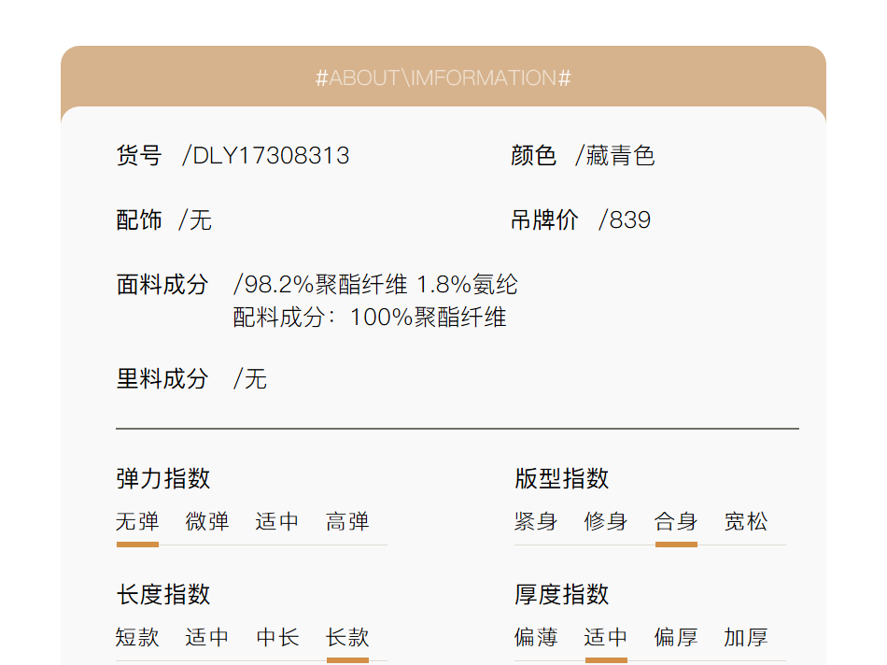
Task: Select the fabric text 98.2%聚酯纤维 1.8%氨纶
Action: coord(381,285)
